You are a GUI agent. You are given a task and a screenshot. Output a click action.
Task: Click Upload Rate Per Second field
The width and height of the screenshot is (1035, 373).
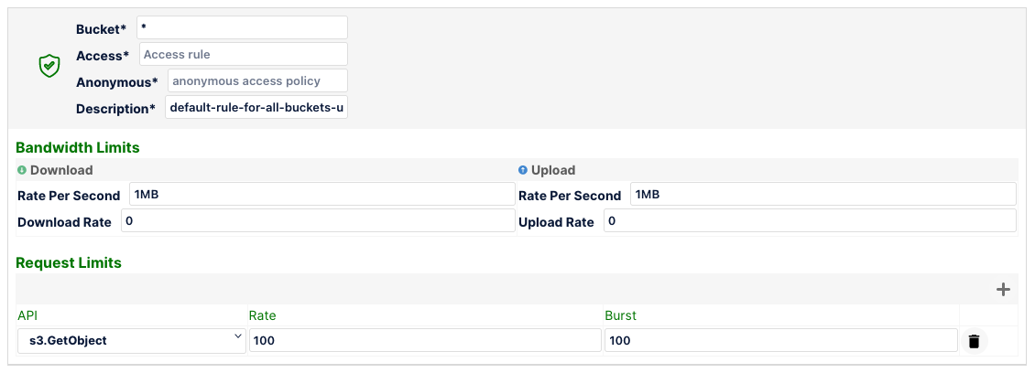(822, 195)
